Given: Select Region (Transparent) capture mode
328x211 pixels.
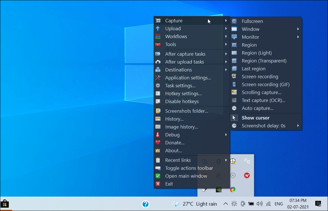Looking at the screenshot, I should coord(264,61).
